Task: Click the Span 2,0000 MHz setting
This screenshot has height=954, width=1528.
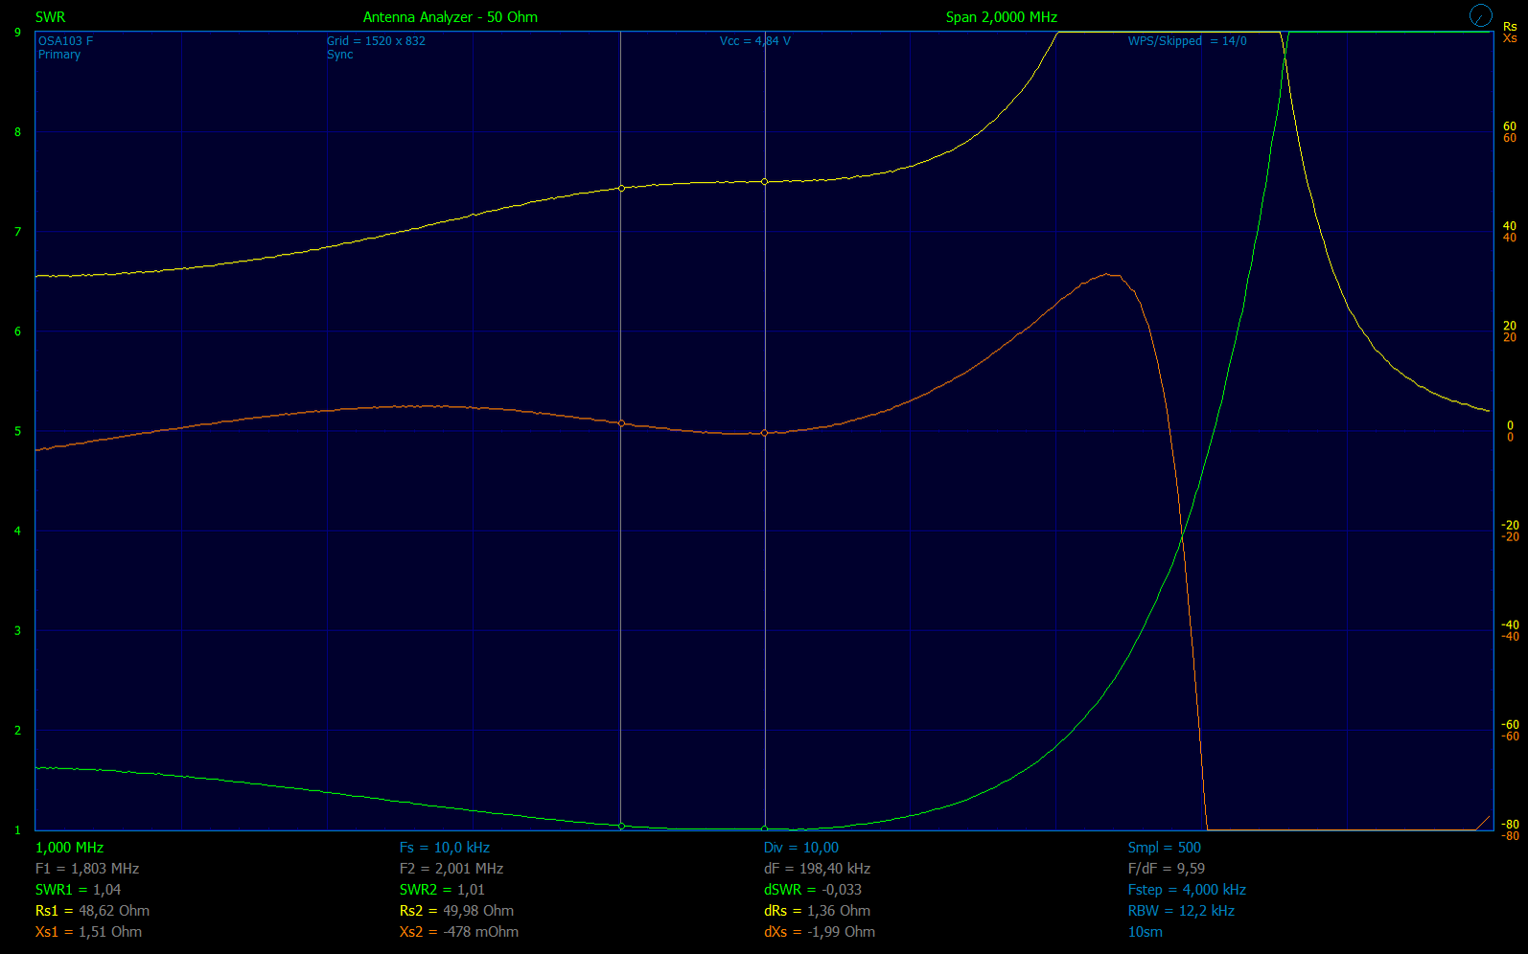Action: (x=1001, y=17)
